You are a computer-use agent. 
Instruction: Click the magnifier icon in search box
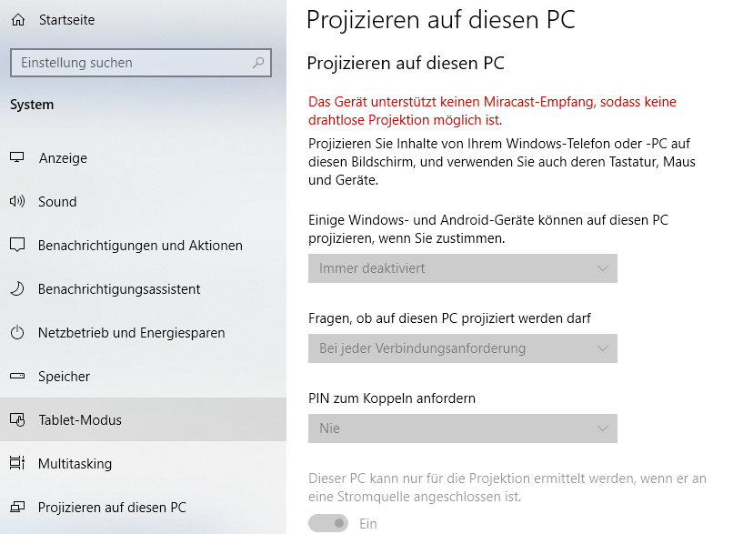258,63
